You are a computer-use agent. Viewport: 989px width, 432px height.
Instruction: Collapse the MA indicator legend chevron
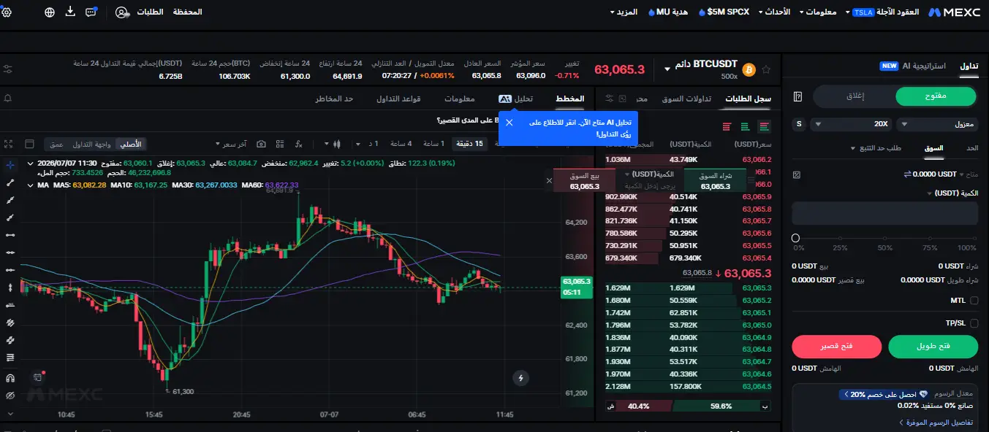31,185
